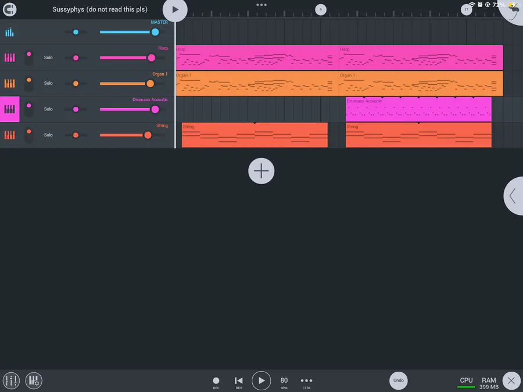Viewport: 523px width, 392px height.
Task: Check the RAM 399 MB readout
Action: pos(489,383)
